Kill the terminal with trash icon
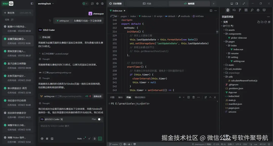273x146 pixels. (193, 97)
